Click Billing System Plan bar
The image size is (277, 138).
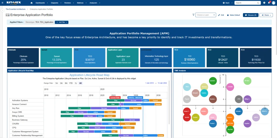pyautogui.click(x=72, y=116)
